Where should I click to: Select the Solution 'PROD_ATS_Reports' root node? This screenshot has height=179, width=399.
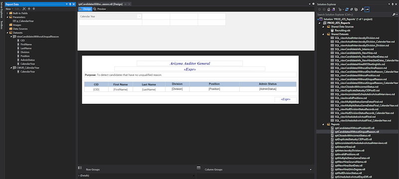pos(348,19)
